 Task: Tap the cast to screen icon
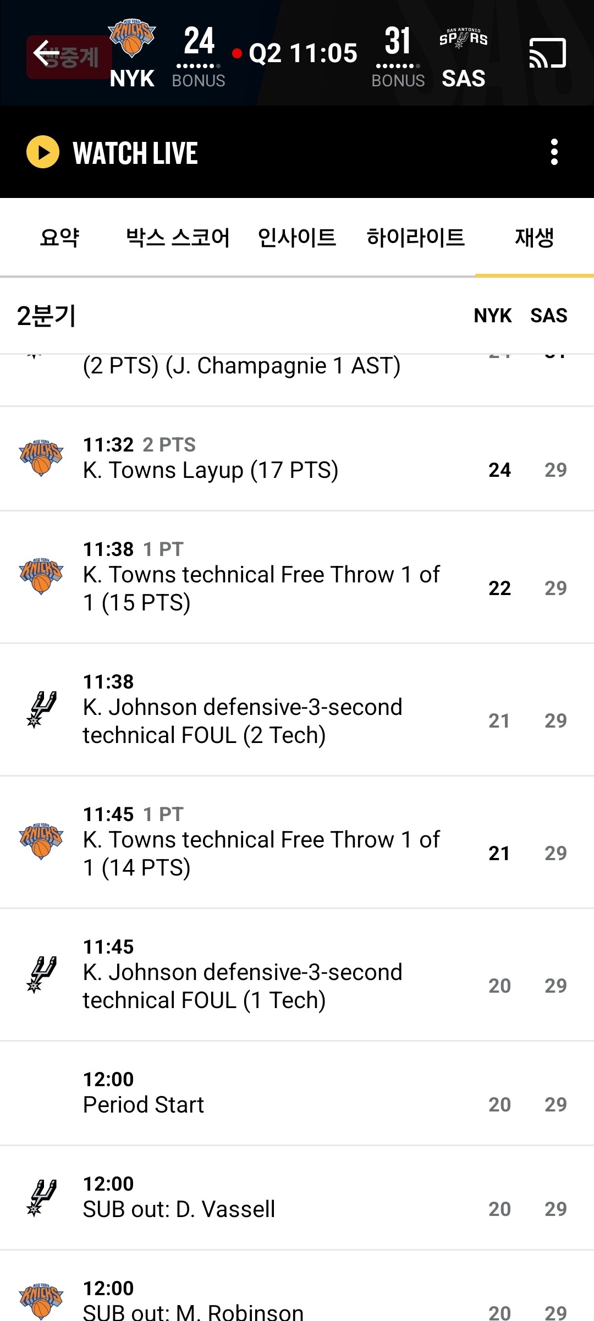(547, 53)
